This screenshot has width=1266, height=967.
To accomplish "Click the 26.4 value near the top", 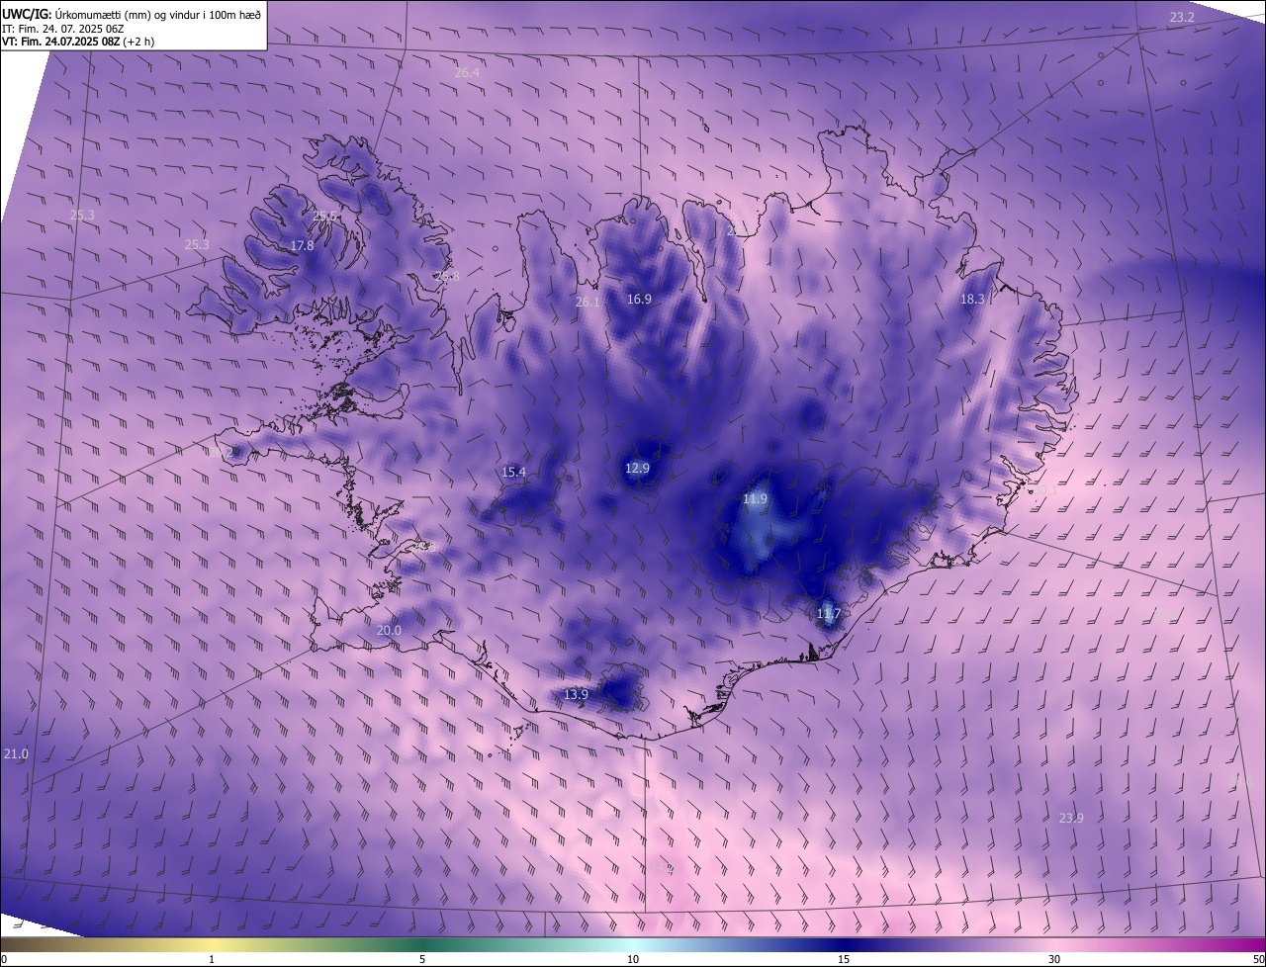I will (467, 73).
